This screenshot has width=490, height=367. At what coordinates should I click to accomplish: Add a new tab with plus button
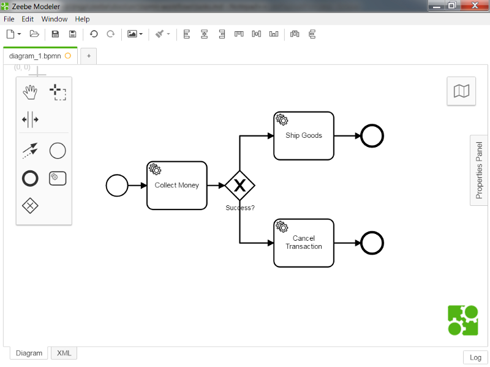(89, 56)
